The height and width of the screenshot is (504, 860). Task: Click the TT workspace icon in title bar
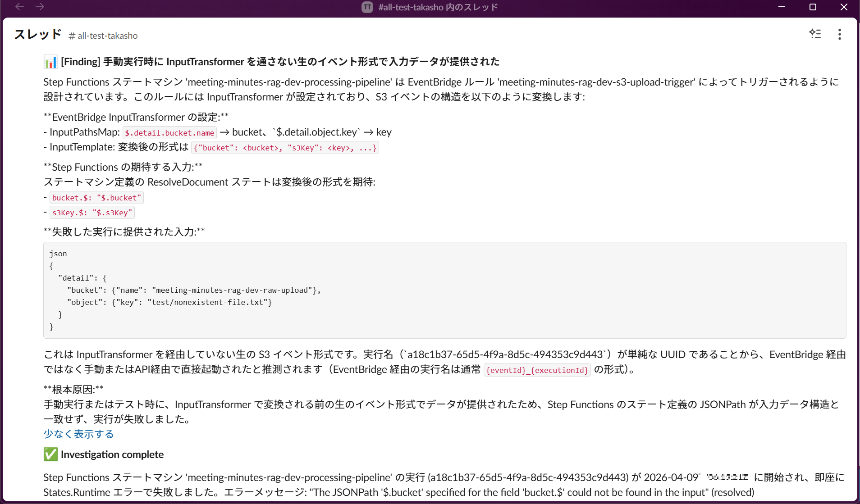click(367, 7)
